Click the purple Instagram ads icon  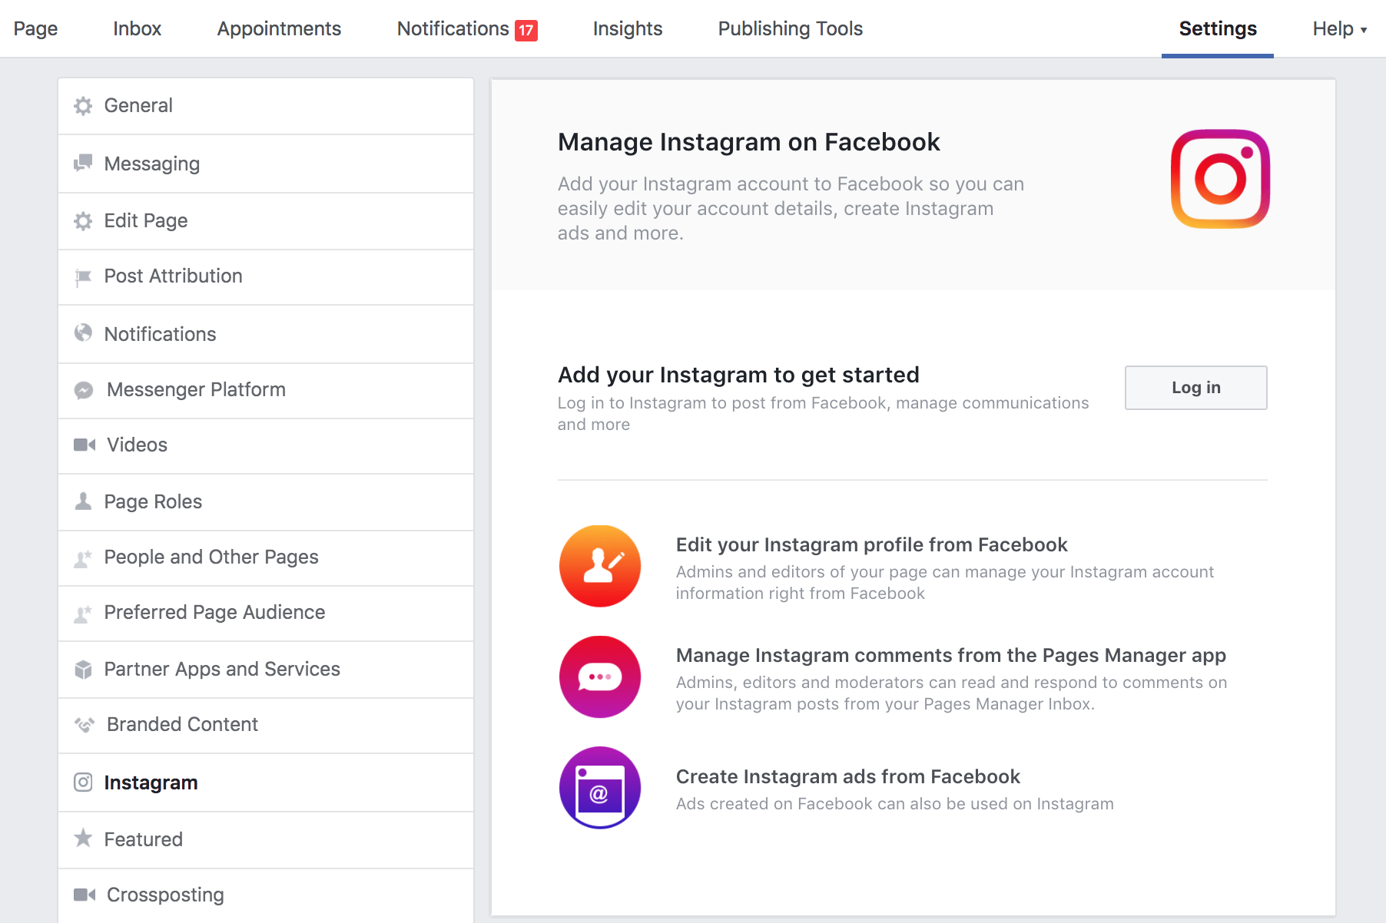point(600,787)
